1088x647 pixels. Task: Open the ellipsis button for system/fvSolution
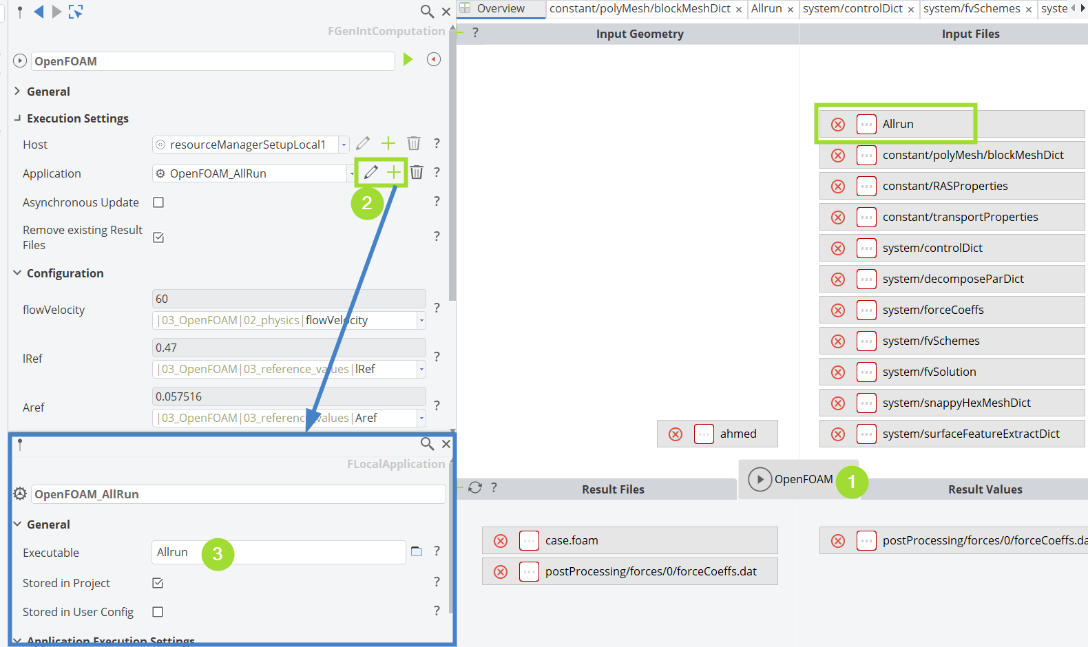click(866, 372)
